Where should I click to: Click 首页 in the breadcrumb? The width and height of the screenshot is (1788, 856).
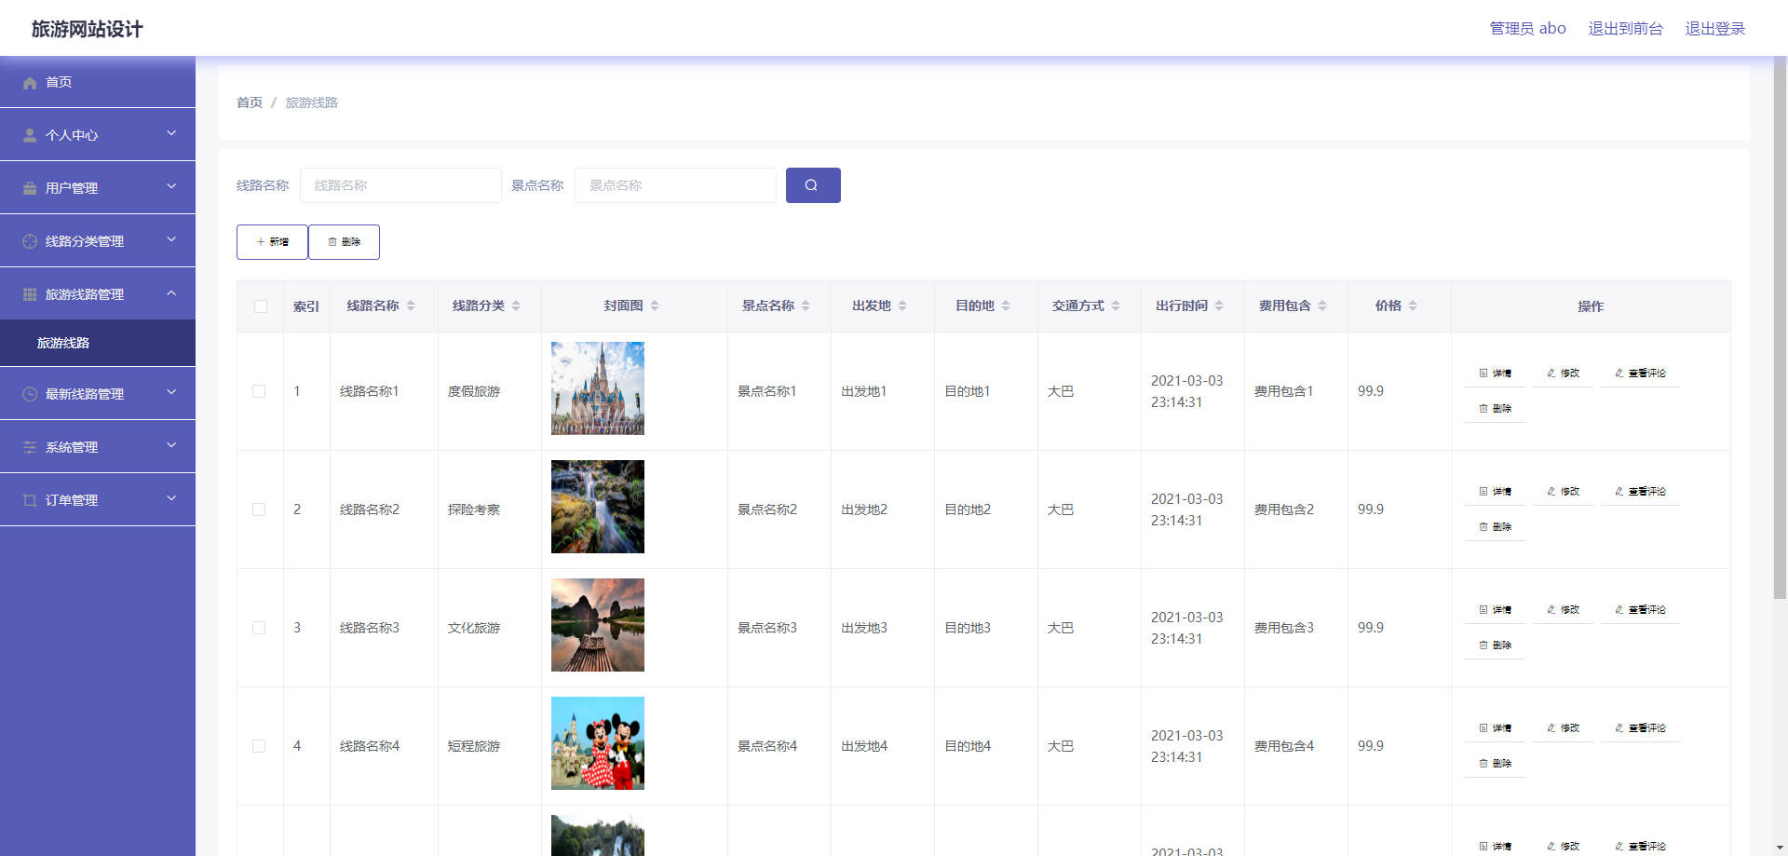tap(250, 102)
